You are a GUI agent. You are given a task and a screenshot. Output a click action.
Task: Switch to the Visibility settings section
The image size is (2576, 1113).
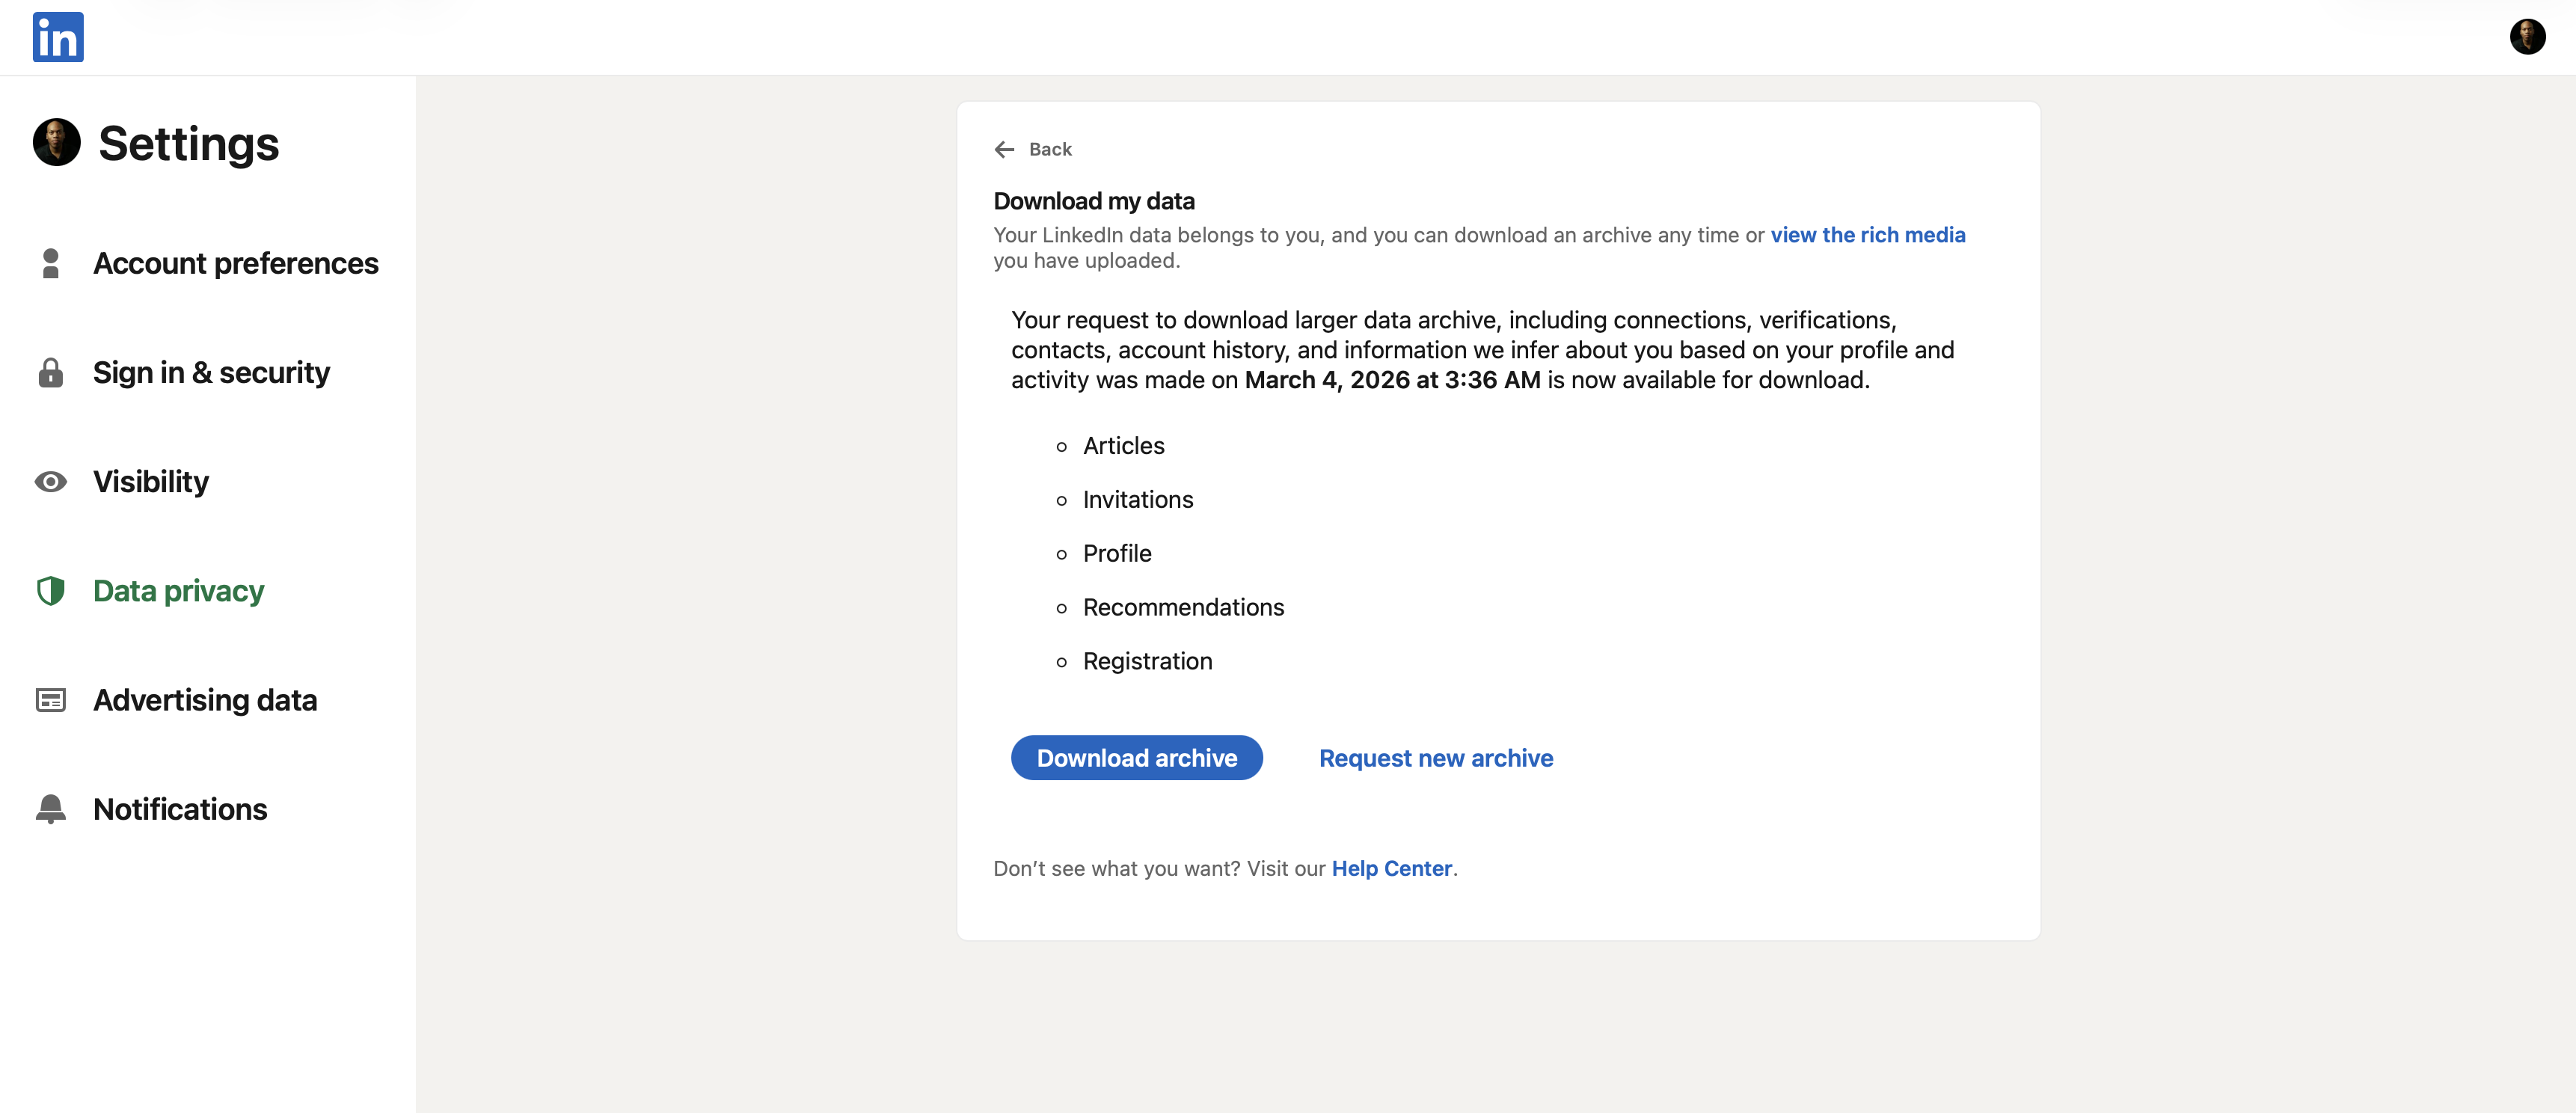click(150, 482)
